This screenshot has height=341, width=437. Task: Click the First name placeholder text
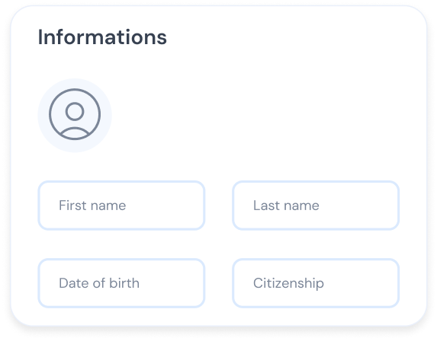[x=92, y=206]
